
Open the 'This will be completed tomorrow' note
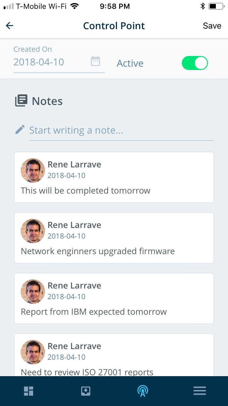tap(114, 191)
